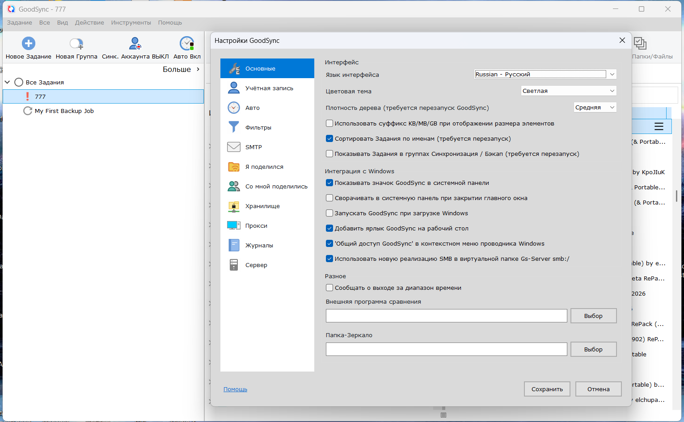Click the Папка-Зеркало path input field

[446, 349]
